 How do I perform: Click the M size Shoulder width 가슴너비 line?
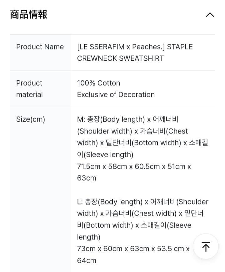(x=132, y=131)
